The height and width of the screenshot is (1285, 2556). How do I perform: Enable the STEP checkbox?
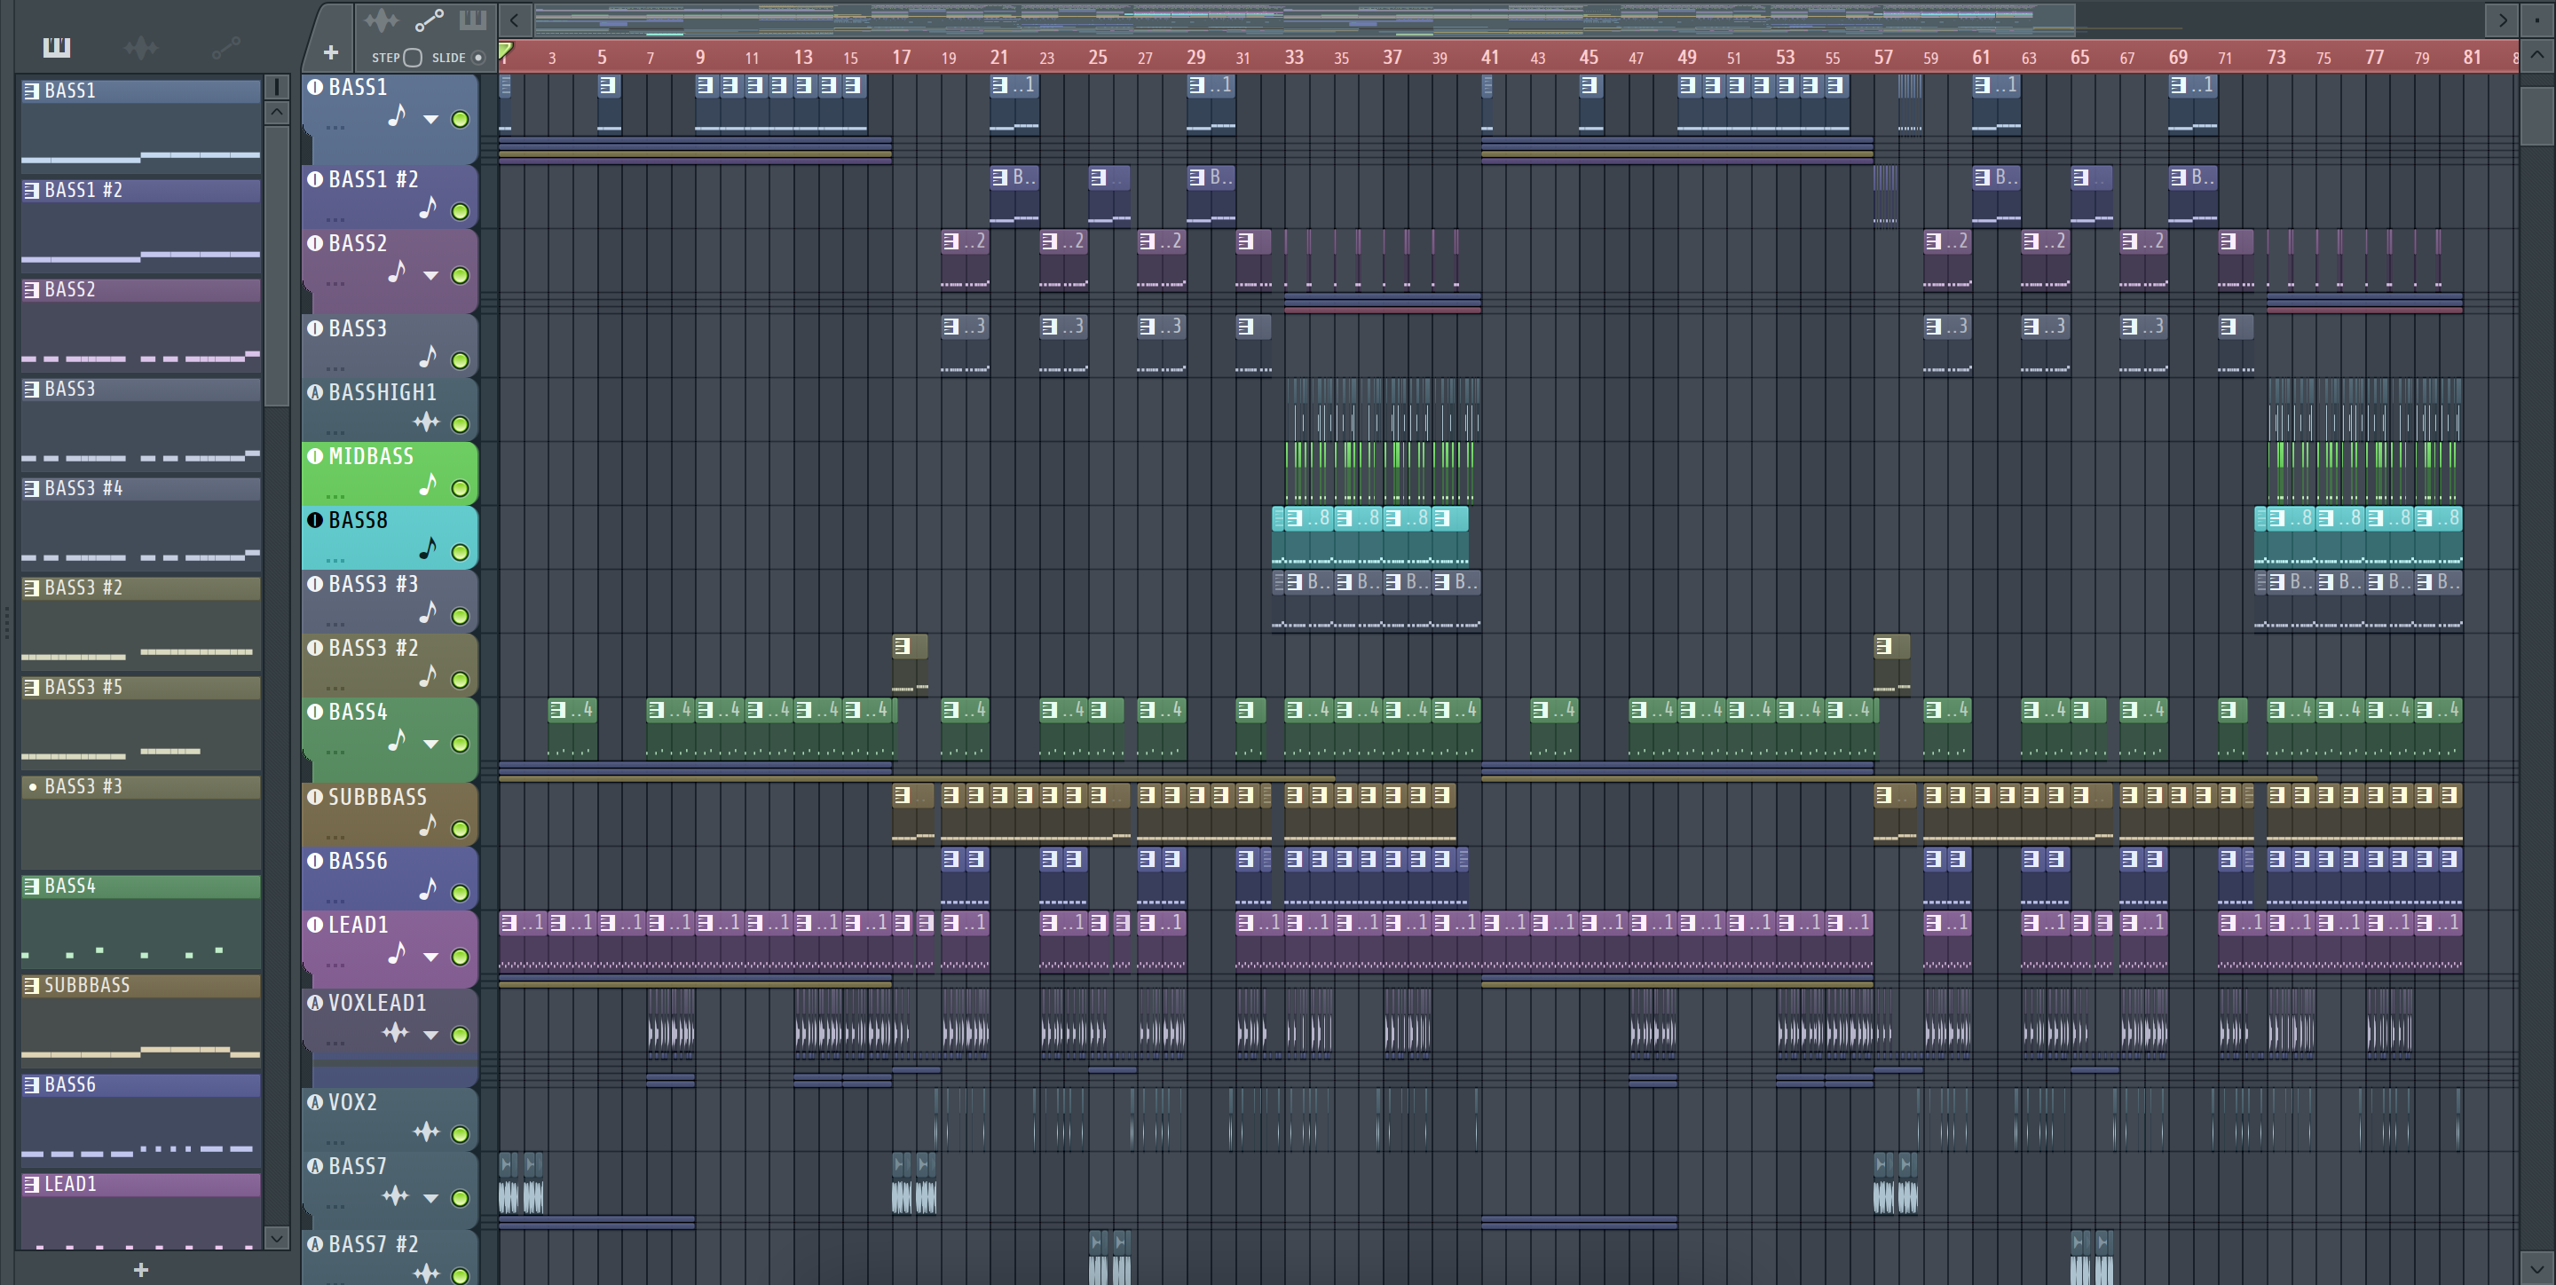[413, 58]
